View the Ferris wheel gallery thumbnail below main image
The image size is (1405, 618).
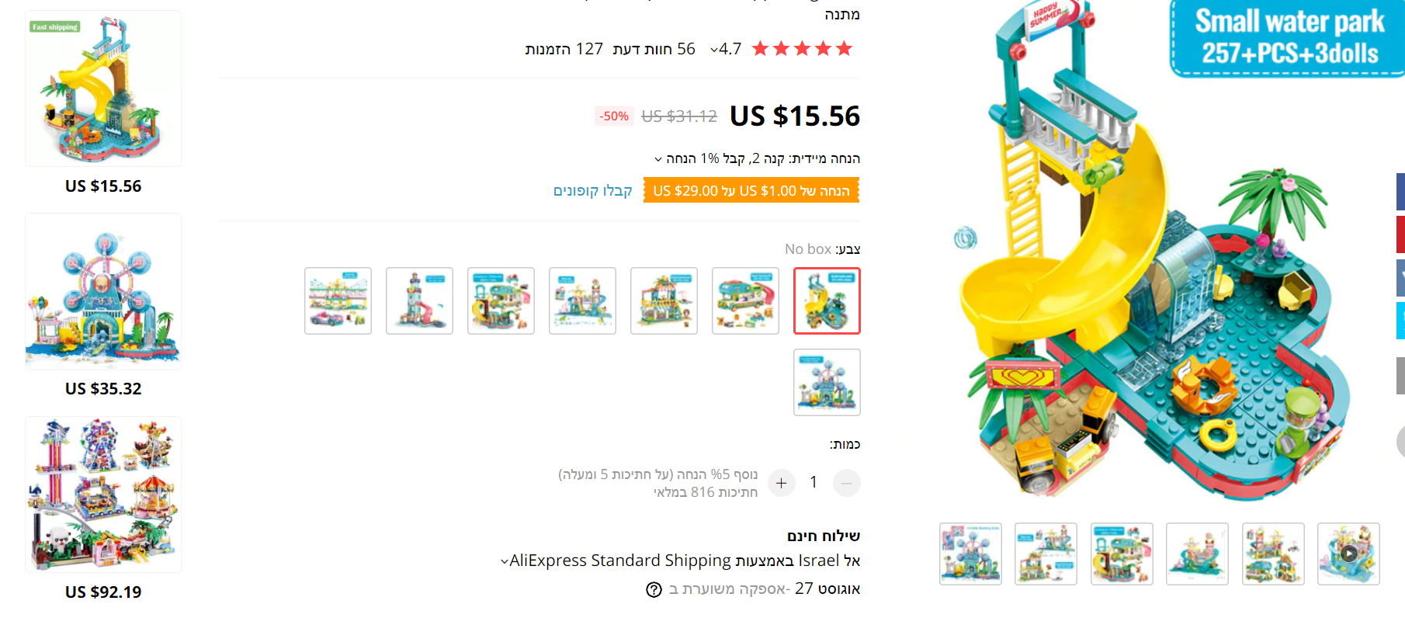click(x=970, y=554)
